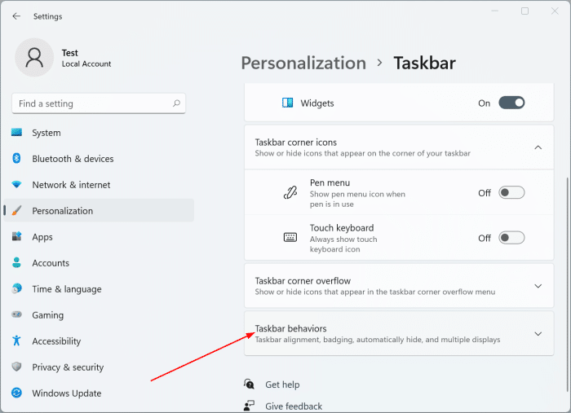The width and height of the screenshot is (571, 413).
Task: Select Personalization in sidebar
Action: [x=99, y=210]
